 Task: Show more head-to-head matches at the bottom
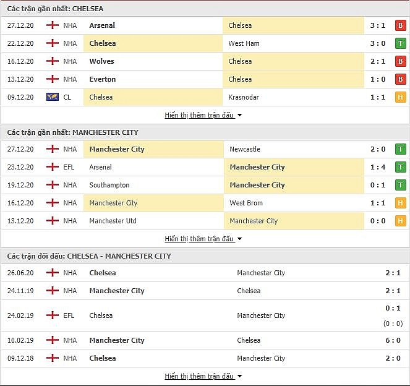pyautogui.click(x=203, y=376)
